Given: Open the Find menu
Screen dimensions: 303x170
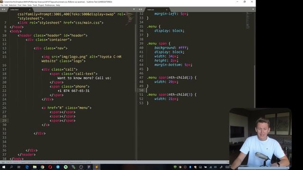Looking at the screenshot, I should (x=19, y=5).
